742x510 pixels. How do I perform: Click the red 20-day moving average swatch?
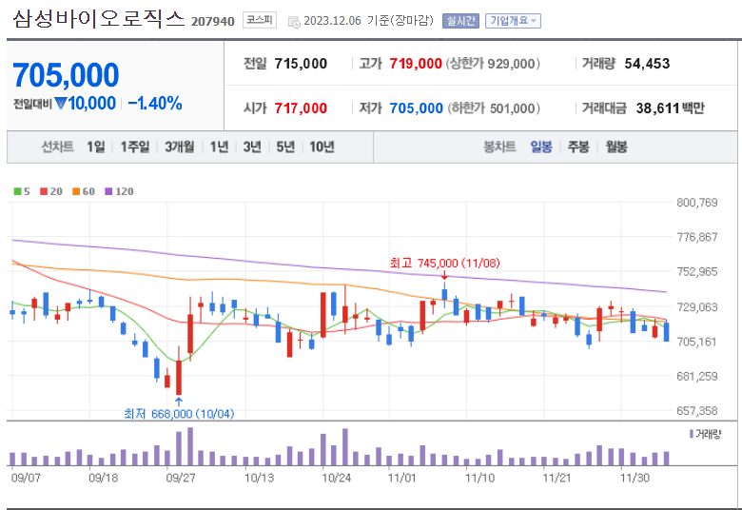[44, 191]
